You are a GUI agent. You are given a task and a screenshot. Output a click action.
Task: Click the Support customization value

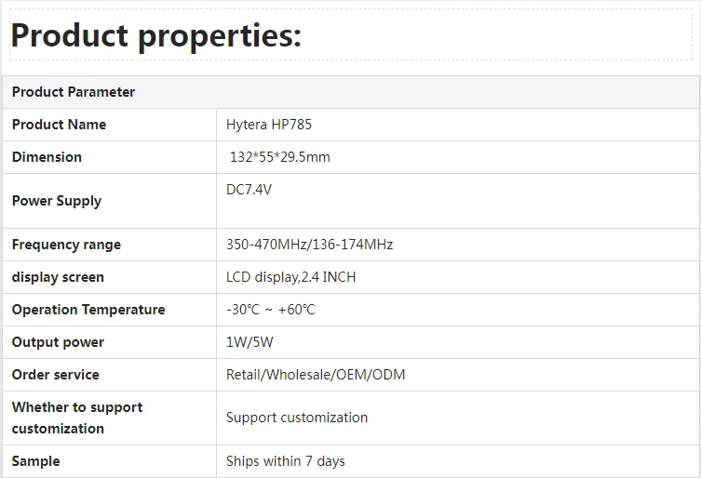point(297,418)
